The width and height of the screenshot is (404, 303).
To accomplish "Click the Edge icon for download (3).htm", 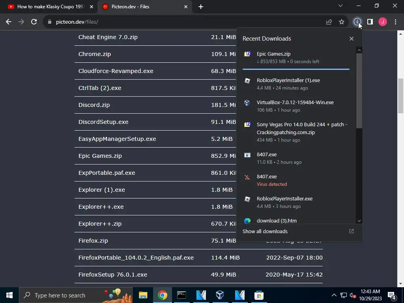I will click(247, 221).
